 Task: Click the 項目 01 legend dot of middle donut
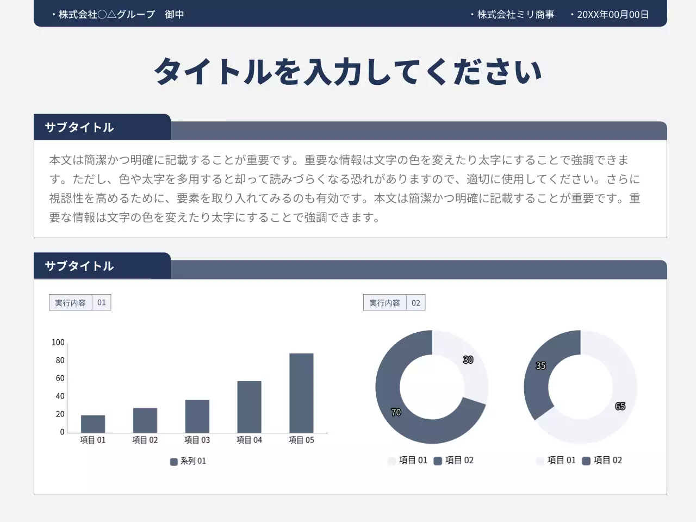coord(391,461)
